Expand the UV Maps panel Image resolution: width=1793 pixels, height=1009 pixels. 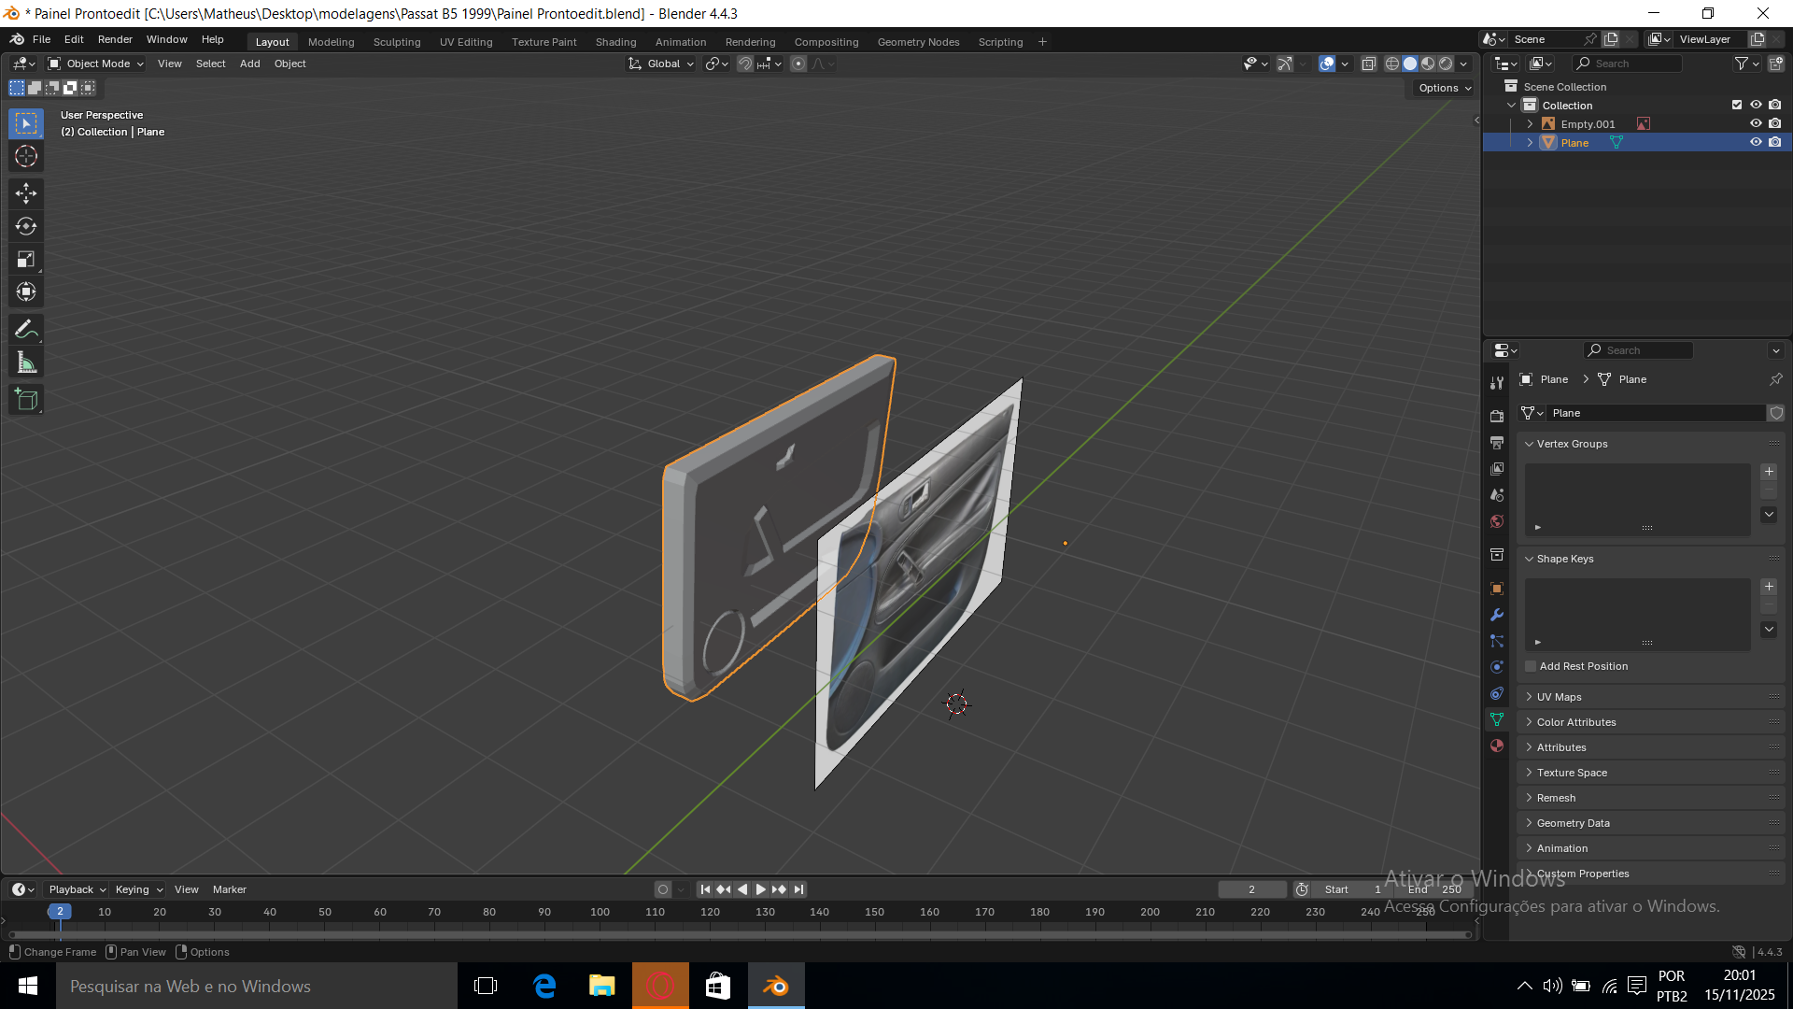[1559, 697]
